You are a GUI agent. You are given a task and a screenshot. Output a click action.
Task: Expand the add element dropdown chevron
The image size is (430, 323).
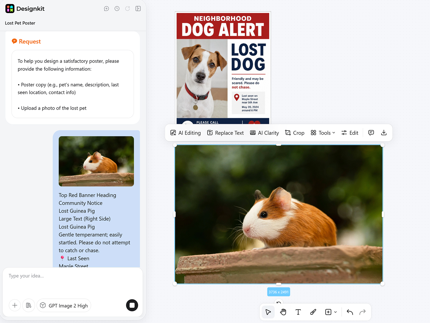pyautogui.click(x=335, y=312)
